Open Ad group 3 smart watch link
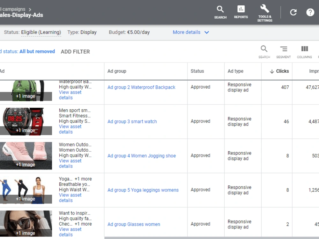The width and height of the screenshot is (319, 239). 132,121
